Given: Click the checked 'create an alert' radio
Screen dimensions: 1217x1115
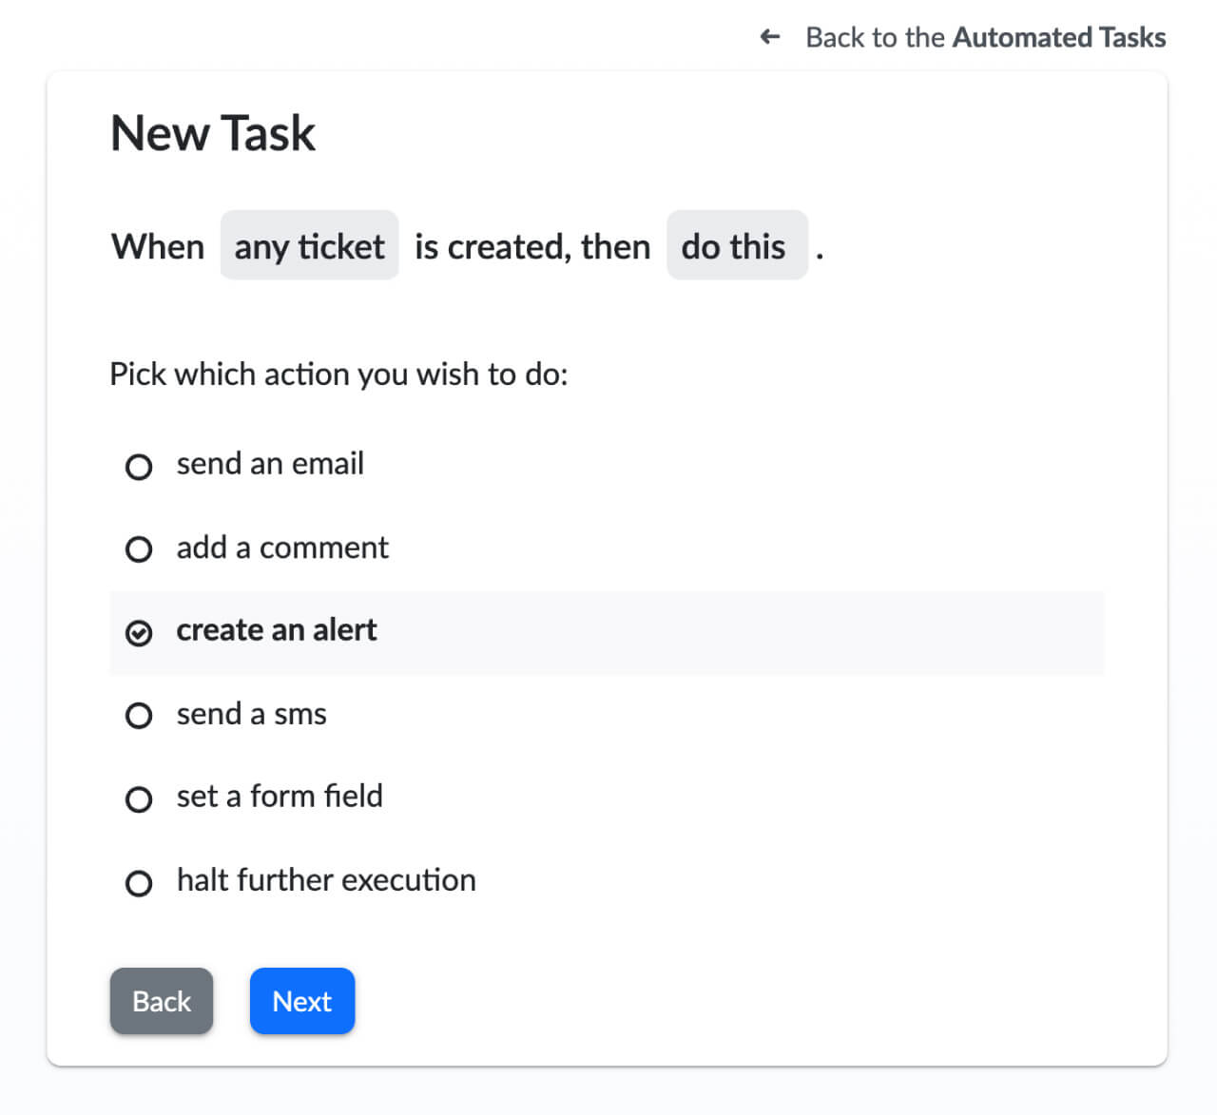Looking at the screenshot, I should (139, 633).
